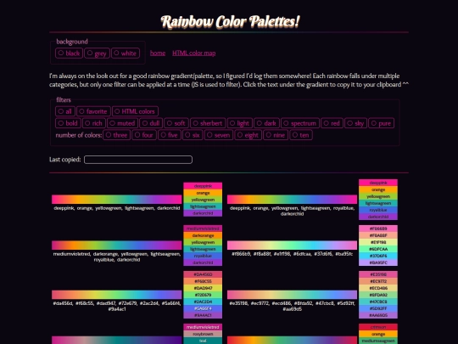Select the black background radio option
The image size is (458, 344).
(x=70, y=54)
